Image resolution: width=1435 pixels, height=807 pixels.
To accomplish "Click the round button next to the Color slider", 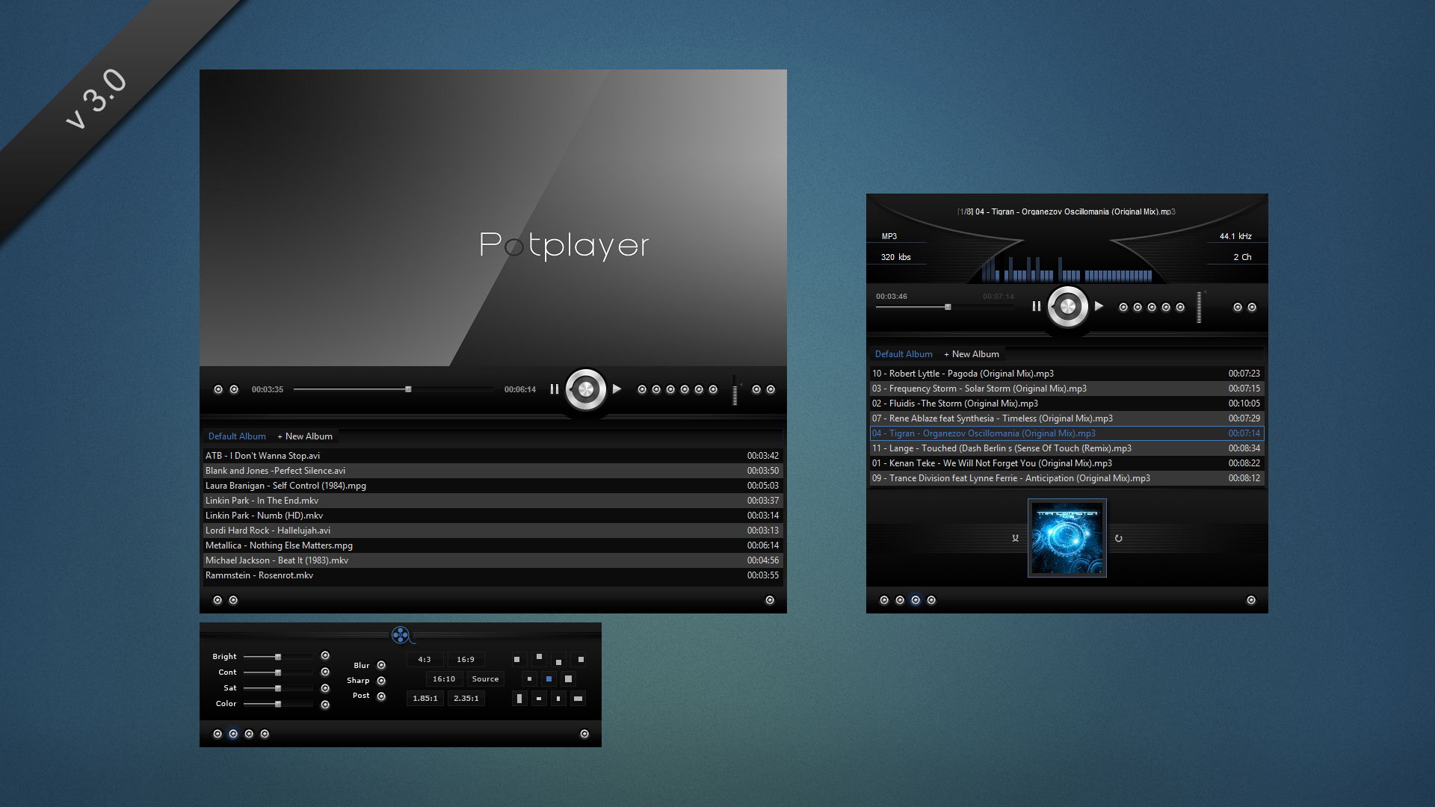I will pyautogui.click(x=325, y=705).
